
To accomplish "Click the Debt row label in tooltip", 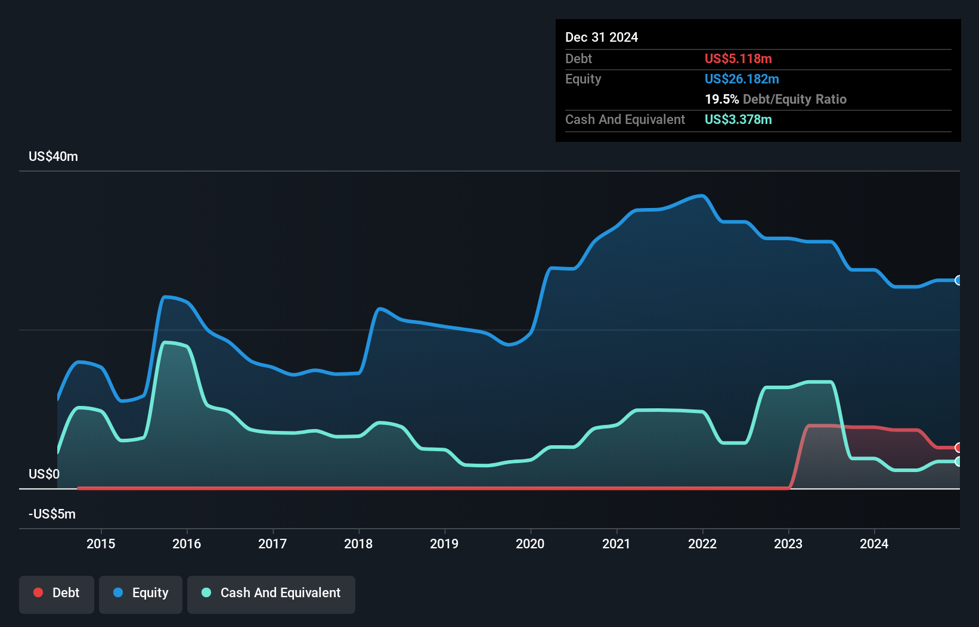I will click(578, 59).
